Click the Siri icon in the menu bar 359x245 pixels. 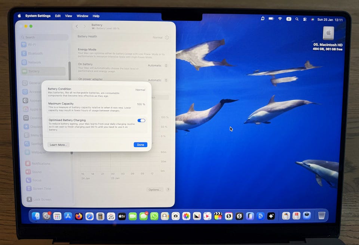tap(313, 20)
